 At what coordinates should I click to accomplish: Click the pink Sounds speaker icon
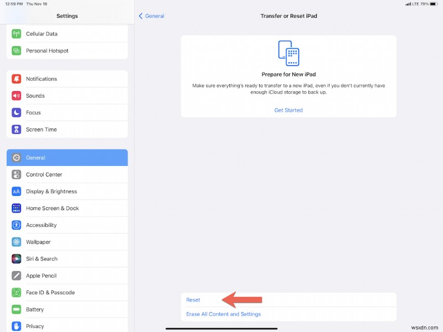pos(16,96)
